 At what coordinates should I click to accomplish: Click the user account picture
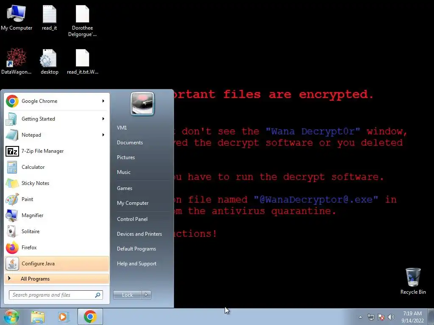142,104
